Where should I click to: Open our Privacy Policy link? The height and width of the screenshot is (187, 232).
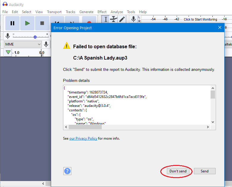tap(83, 138)
